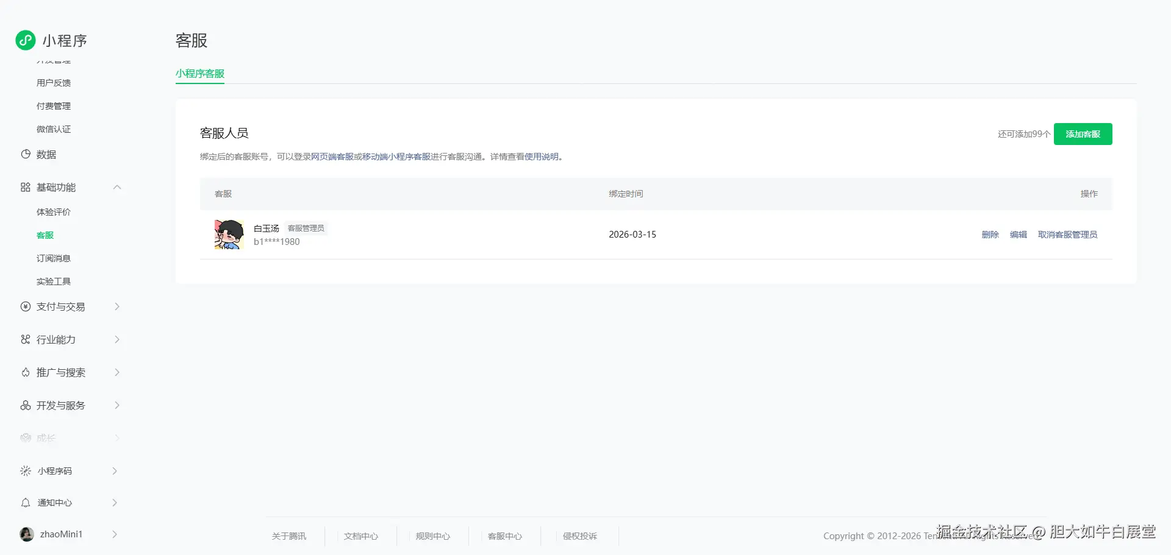This screenshot has height=555, width=1171.
Task: Click the 还可添加99个 quota text
Action: point(1024,134)
